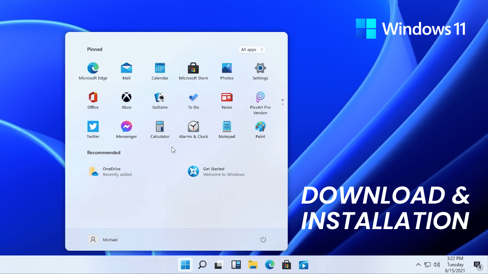
Task: Open the Xbox app
Action: coord(127,100)
